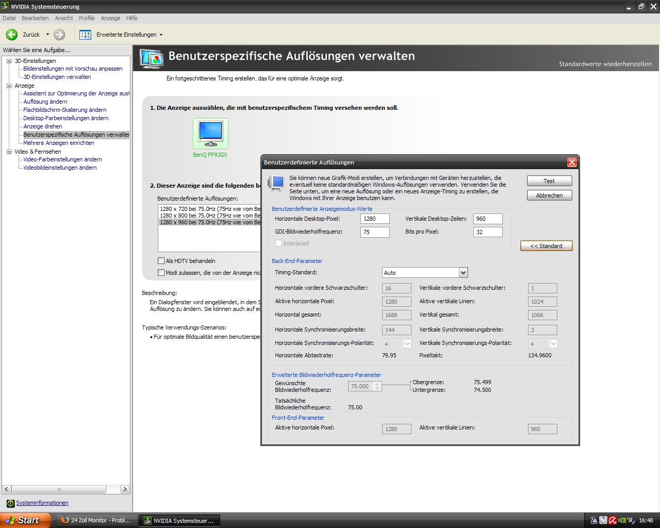Select 3D-Einstellungen verwalten tree item
This screenshot has height=528, width=660.
[57, 77]
